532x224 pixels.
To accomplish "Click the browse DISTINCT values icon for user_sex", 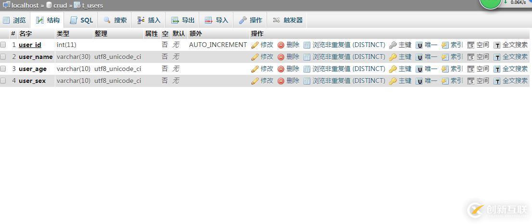I will 307,81.
